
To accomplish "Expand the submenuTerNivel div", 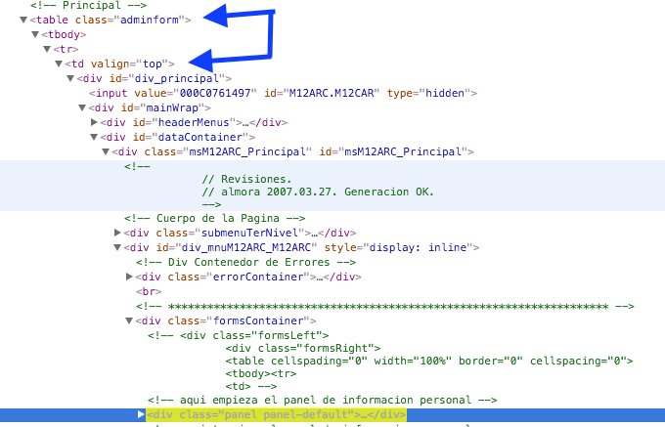I will pyautogui.click(x=118, y=233).
